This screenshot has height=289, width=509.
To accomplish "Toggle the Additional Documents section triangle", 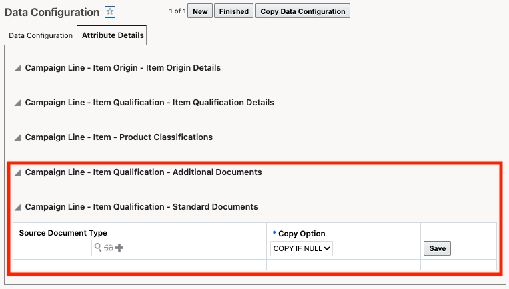I will [18, 172].
